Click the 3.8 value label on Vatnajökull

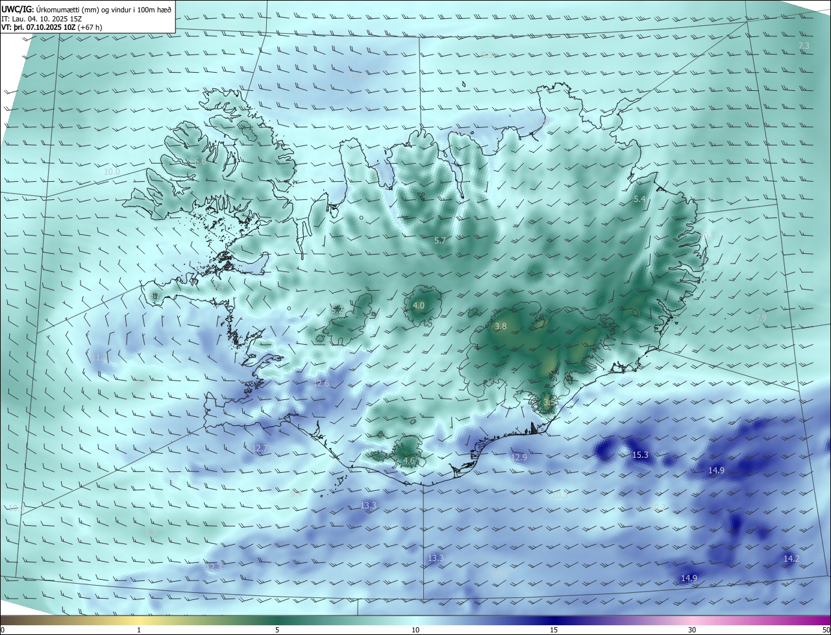[501, 327]
